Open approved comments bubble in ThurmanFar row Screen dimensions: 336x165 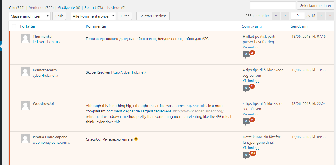tap(246, 55)
